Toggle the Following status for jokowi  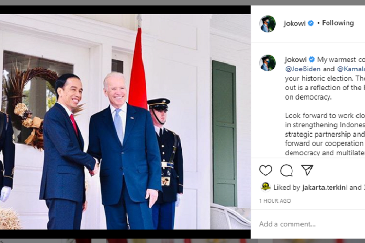pos(338,23)
